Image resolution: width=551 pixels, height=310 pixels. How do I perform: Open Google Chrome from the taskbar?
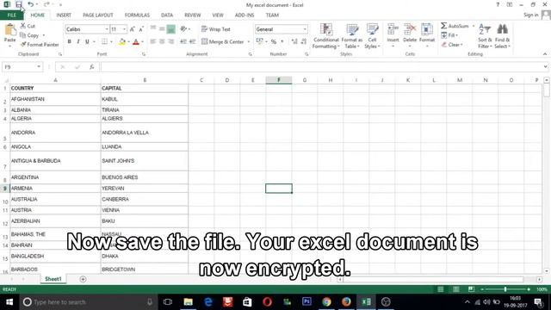click(x=326, y=302)
